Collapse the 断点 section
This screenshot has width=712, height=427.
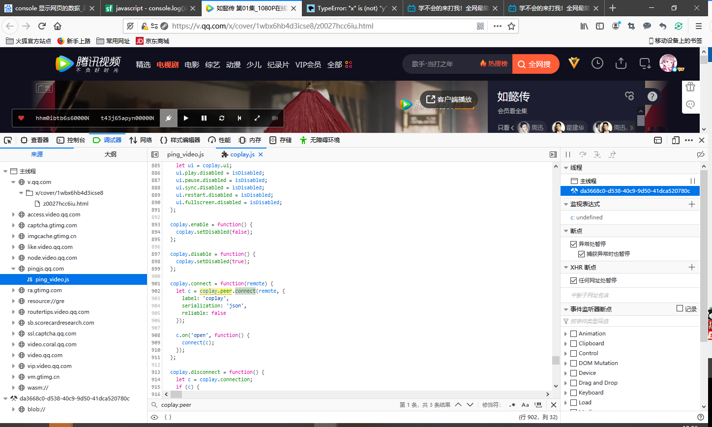pos(565,231)
